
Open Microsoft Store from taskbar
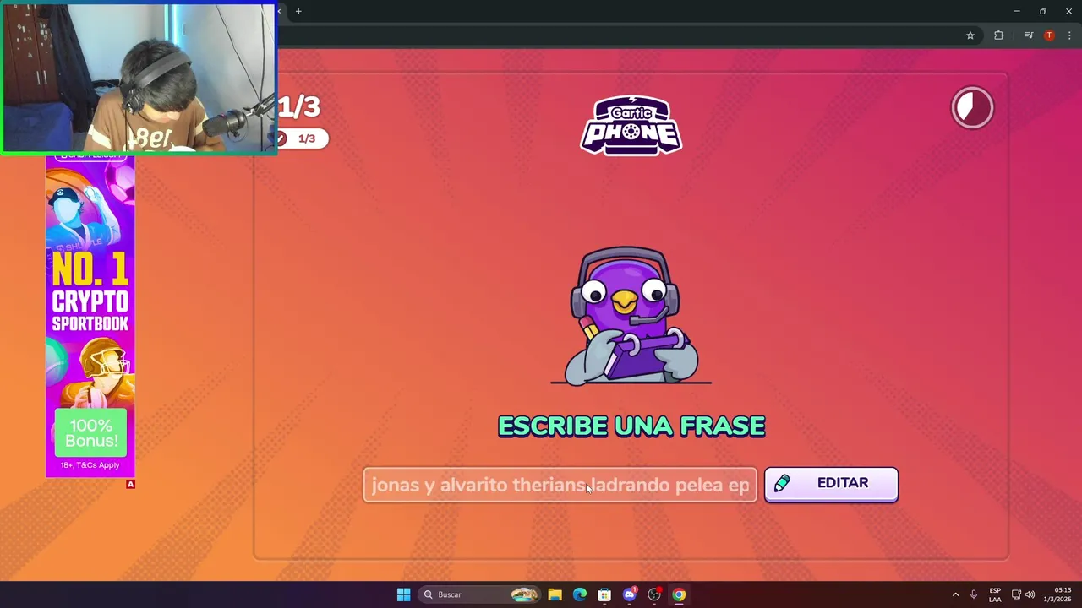604,594
